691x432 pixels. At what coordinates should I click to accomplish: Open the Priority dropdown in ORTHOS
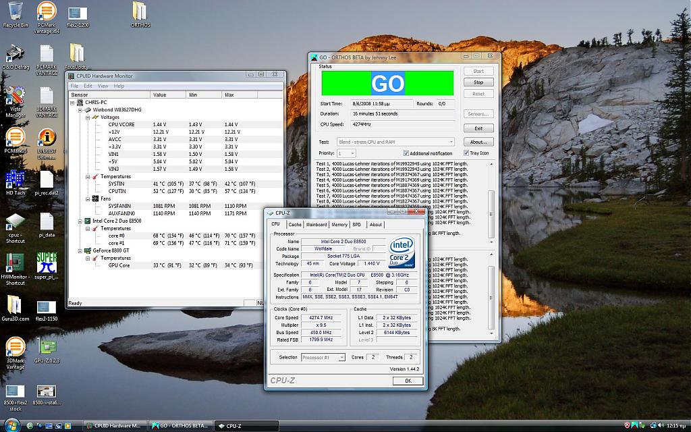(x=346, y=153)
